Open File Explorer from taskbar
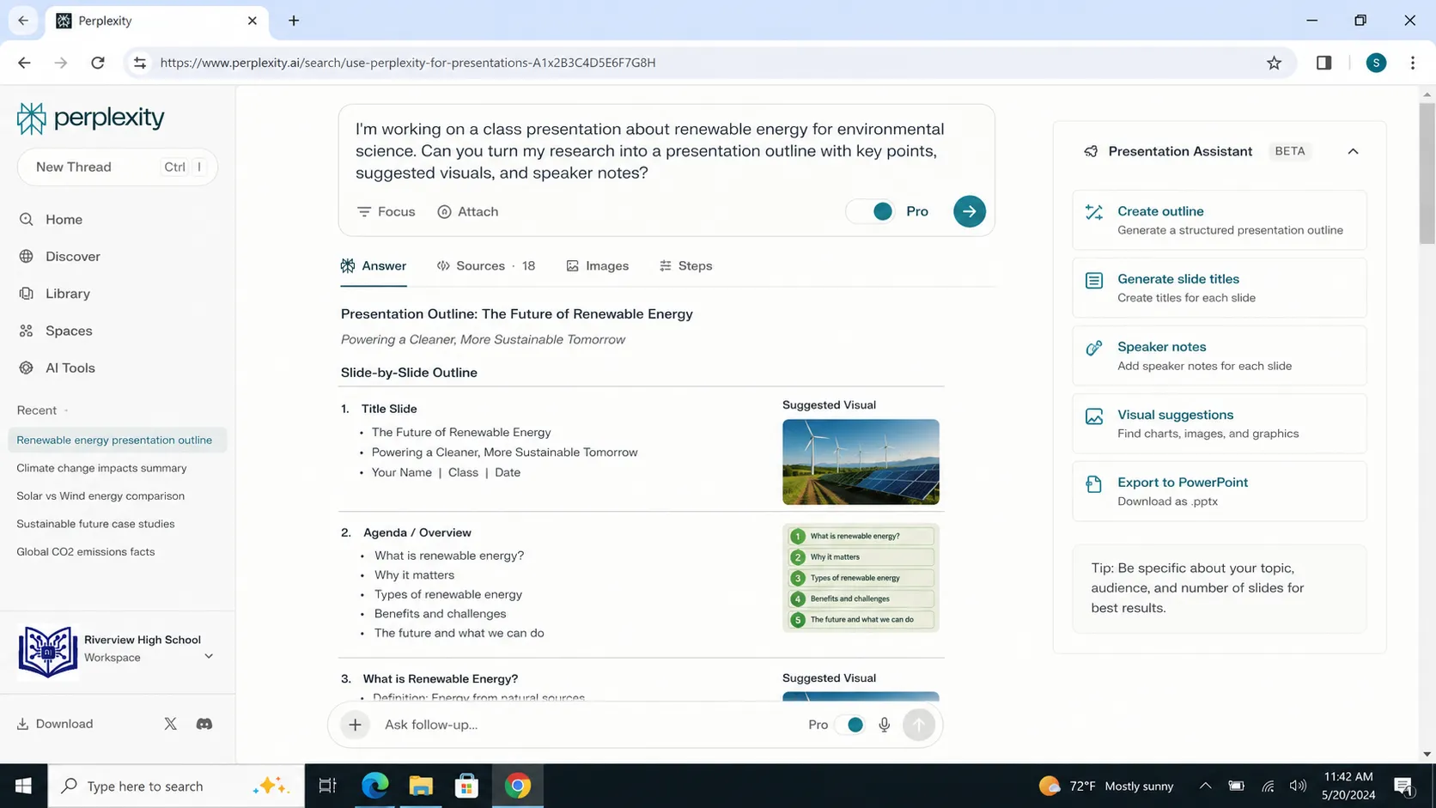This screenshot has height=808, width=1436. click(x=421, y=786)
